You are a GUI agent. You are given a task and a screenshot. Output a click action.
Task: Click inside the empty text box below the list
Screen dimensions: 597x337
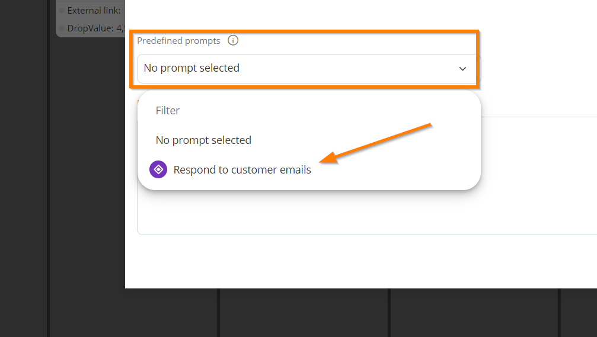366,213
